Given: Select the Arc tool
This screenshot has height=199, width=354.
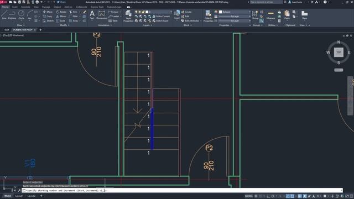Looking at the screenshot, I should coord(29,15).
